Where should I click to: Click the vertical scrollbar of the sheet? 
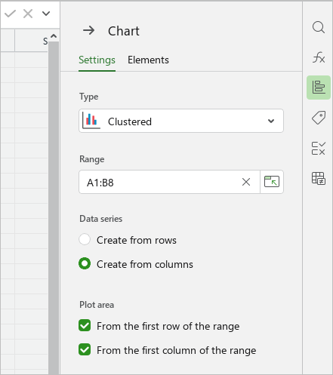(x=54, y=207)
